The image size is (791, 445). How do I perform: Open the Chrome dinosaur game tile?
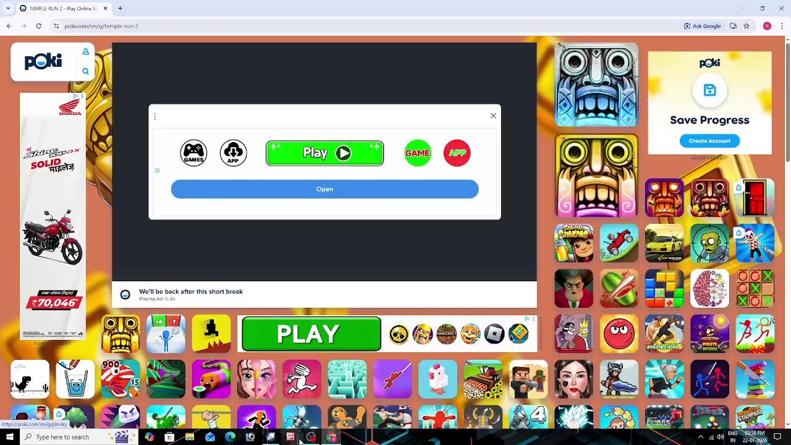[30, 379]
